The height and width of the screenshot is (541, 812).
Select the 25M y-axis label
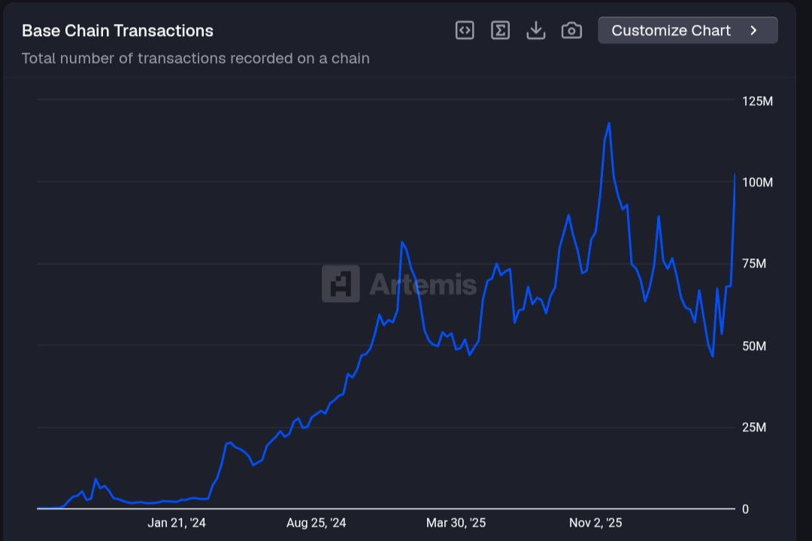(754, 427)
